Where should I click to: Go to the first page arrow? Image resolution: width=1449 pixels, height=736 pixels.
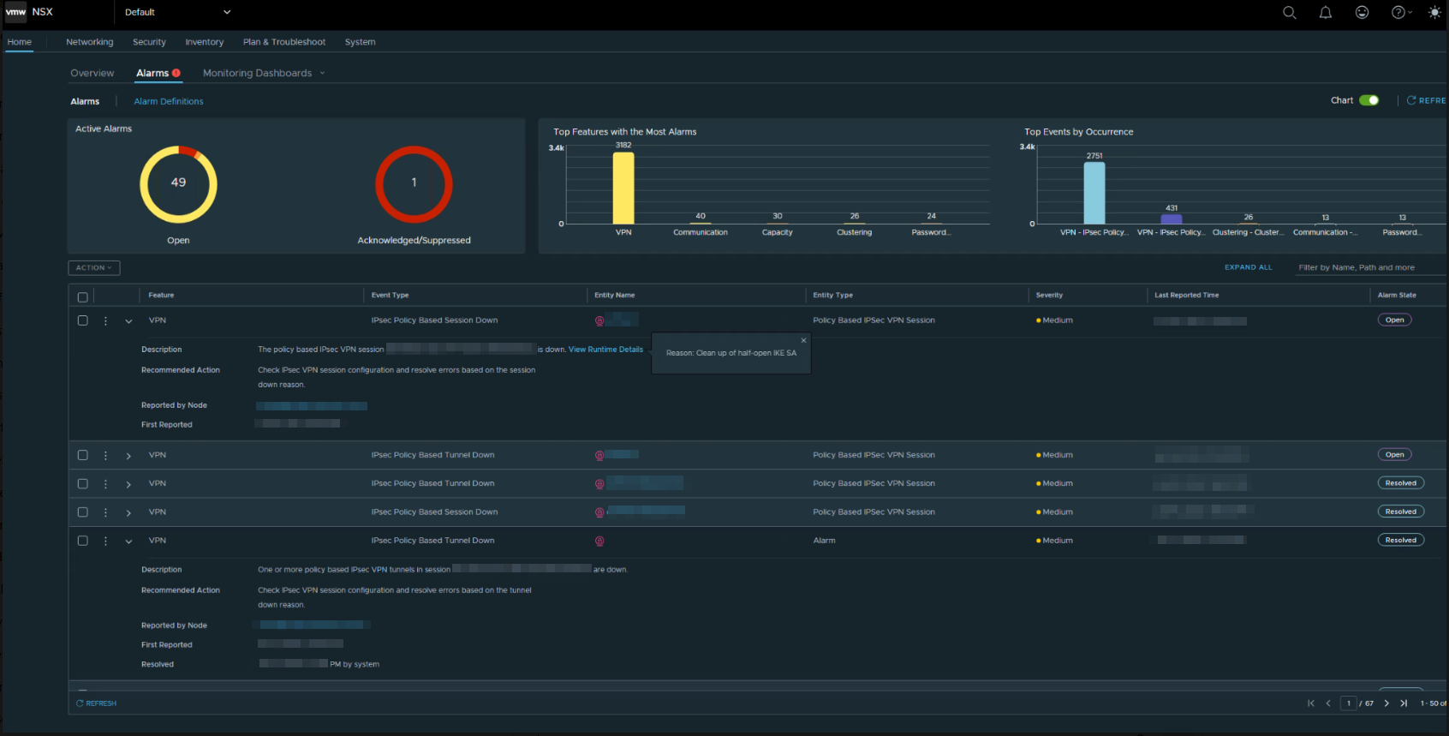tap(1311, 703)
